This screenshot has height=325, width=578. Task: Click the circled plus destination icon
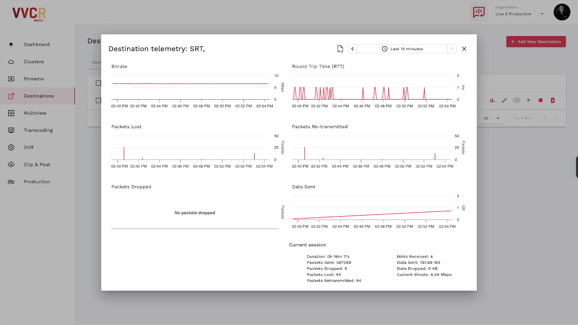click(517, 100)
